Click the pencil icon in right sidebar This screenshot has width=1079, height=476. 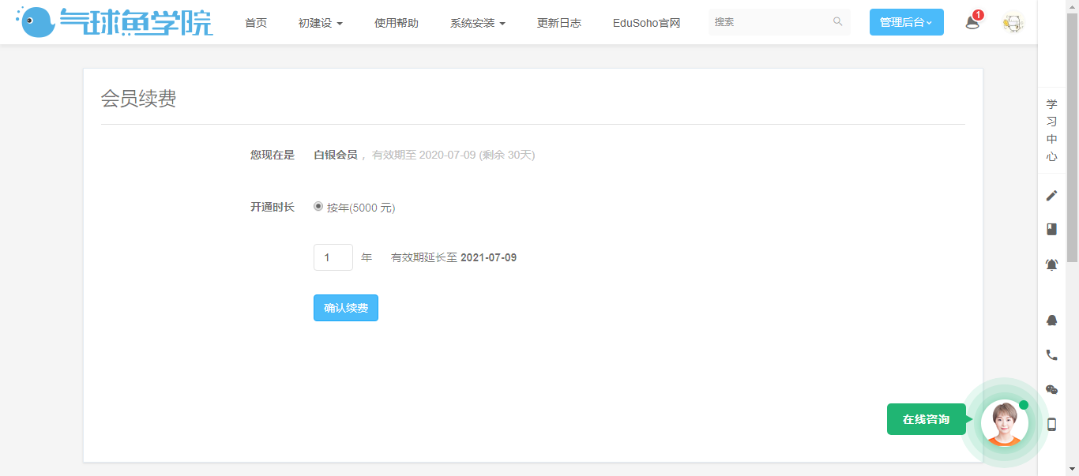tap(1051, 196)
